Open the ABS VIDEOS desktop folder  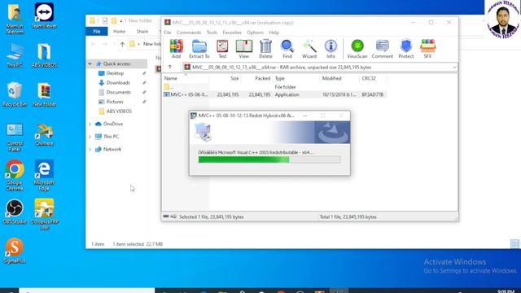44,55
